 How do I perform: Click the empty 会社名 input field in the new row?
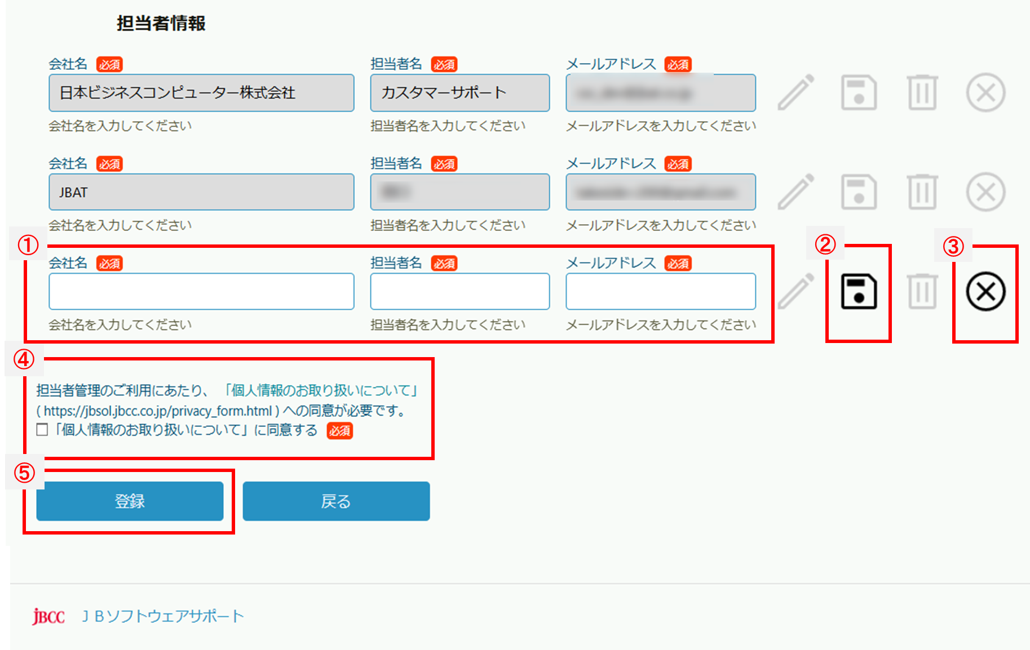pyautogui.click(x=201, y=291)
